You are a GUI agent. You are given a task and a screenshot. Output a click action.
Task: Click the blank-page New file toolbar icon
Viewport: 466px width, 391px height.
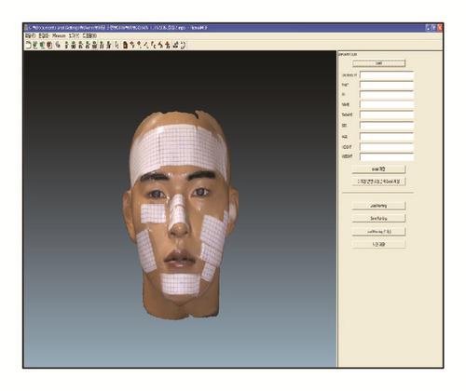pyautogui.click(x=28, y=46)
